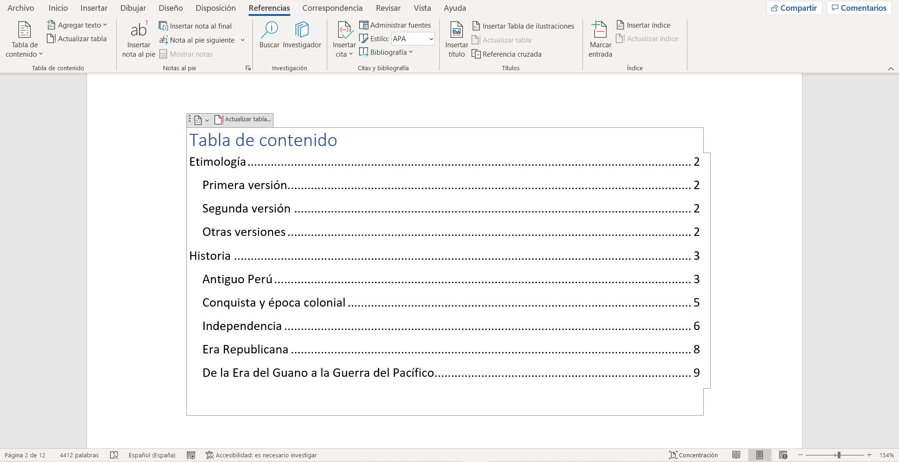Mark an index entry with Marcar entrada

point(600,40)
